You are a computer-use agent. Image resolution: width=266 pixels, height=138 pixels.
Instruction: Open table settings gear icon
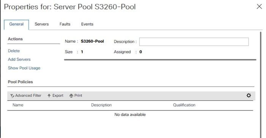point(249,96)
